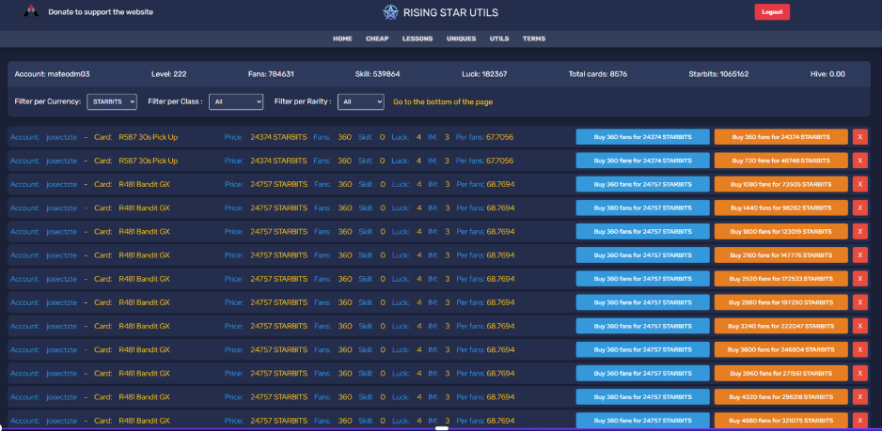Remove row with 'Buy 3600 fans' button

click(860, 349)
